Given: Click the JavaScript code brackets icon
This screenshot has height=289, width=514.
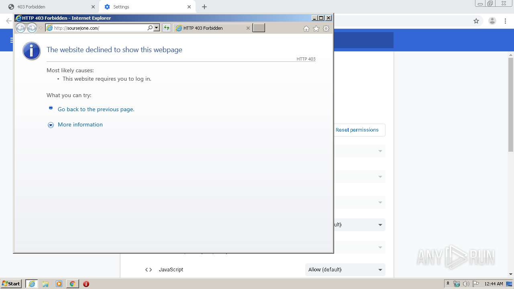Looking at the screenshot, I should click(149, 270).
